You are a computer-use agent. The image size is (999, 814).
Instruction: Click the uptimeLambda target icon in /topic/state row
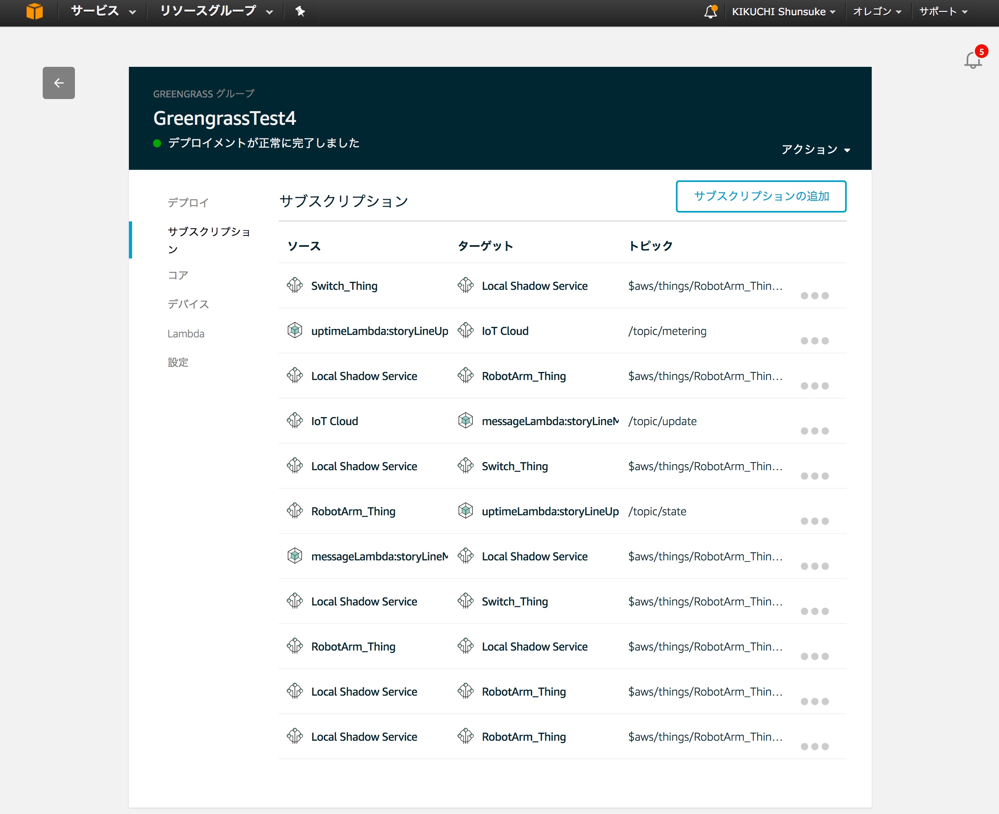[x=466, y=510]
